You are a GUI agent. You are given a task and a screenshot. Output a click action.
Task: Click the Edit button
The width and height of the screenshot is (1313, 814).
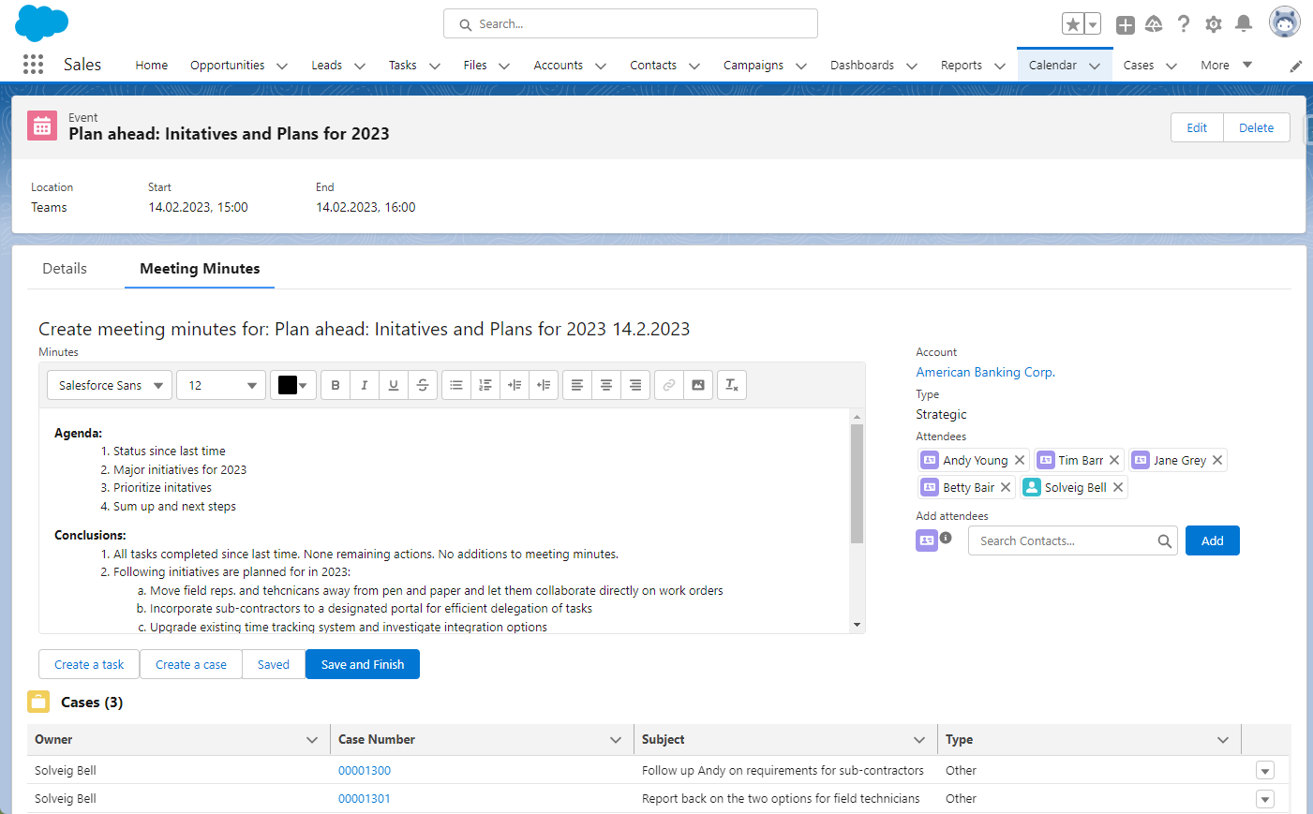tap(1197, 127)
